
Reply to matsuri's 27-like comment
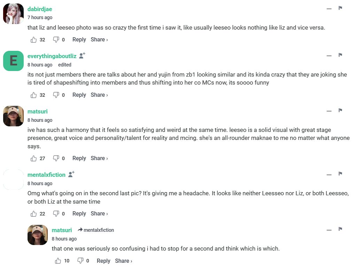(79, 158)
